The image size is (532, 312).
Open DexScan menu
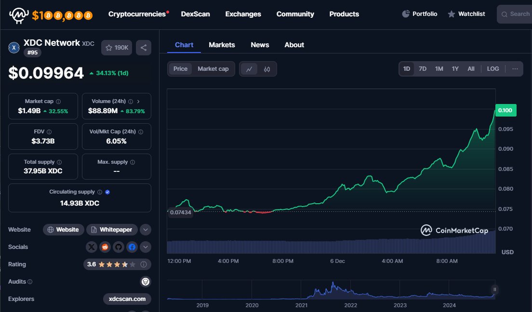click(196, 14)
